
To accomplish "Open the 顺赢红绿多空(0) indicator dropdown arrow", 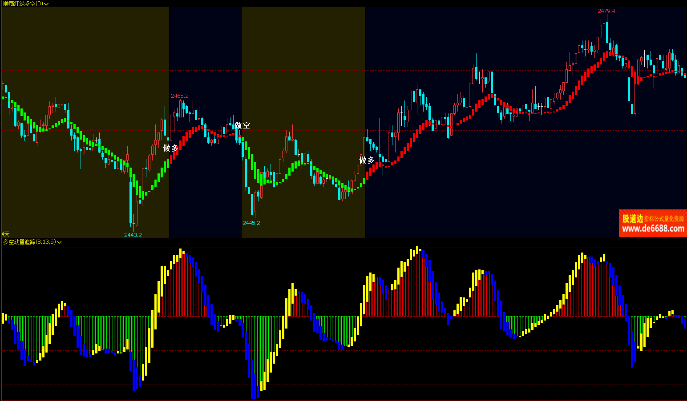I will tap(46, 4).
